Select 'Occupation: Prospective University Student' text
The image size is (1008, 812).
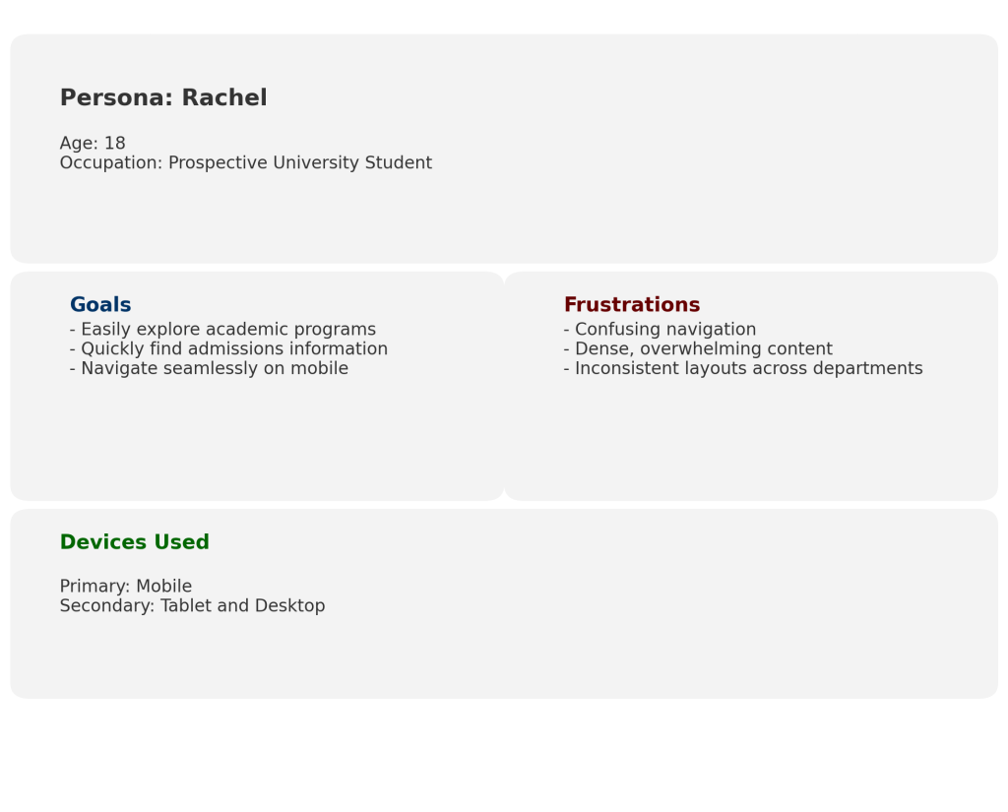pyautogui.click(x=245, y=163)
